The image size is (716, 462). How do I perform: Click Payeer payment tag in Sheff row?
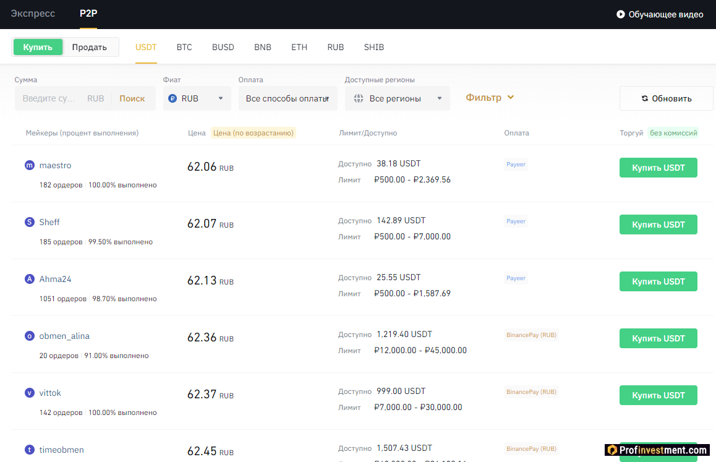(516, 221)
